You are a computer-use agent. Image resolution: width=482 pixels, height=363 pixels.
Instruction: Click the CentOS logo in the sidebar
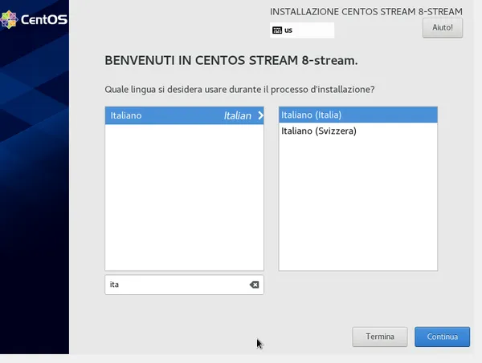(x=34, y=19)
